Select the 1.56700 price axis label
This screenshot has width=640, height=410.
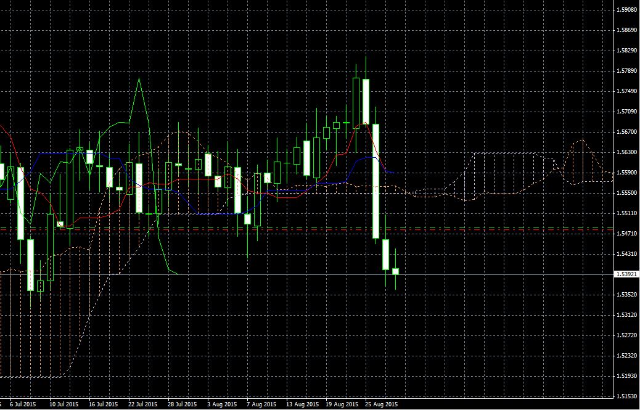[x=627, y=132]
